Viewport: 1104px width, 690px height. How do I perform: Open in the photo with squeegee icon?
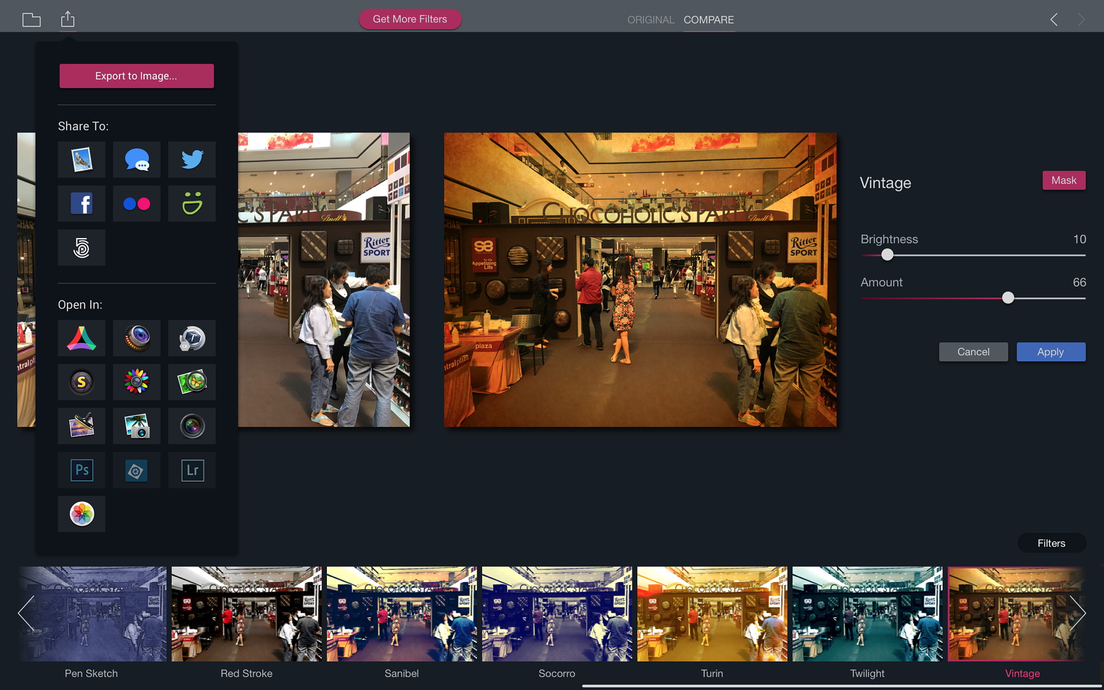coord(82,426)
